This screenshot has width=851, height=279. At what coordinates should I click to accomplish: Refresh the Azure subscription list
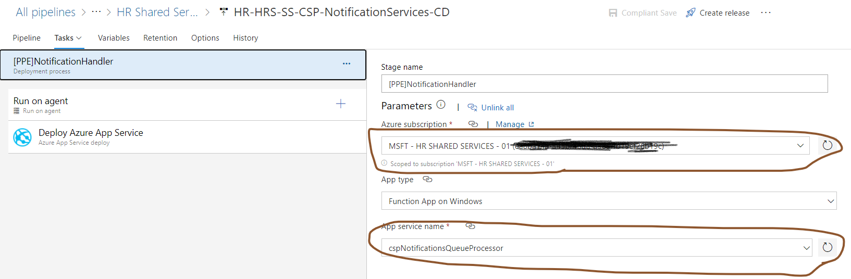[828, 145]
